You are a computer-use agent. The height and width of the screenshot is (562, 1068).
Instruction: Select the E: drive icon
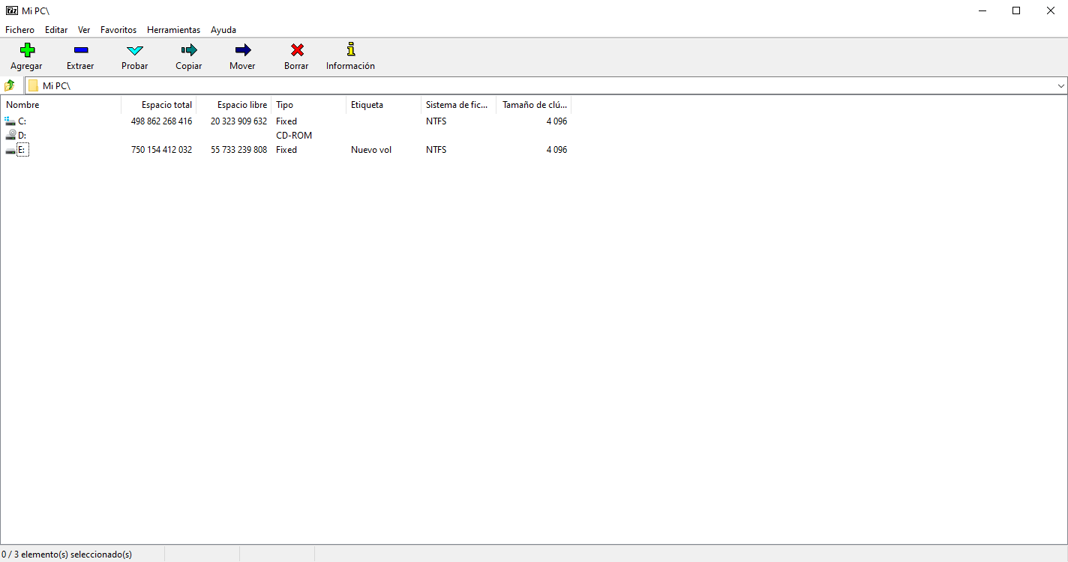(x=10, y=150)
